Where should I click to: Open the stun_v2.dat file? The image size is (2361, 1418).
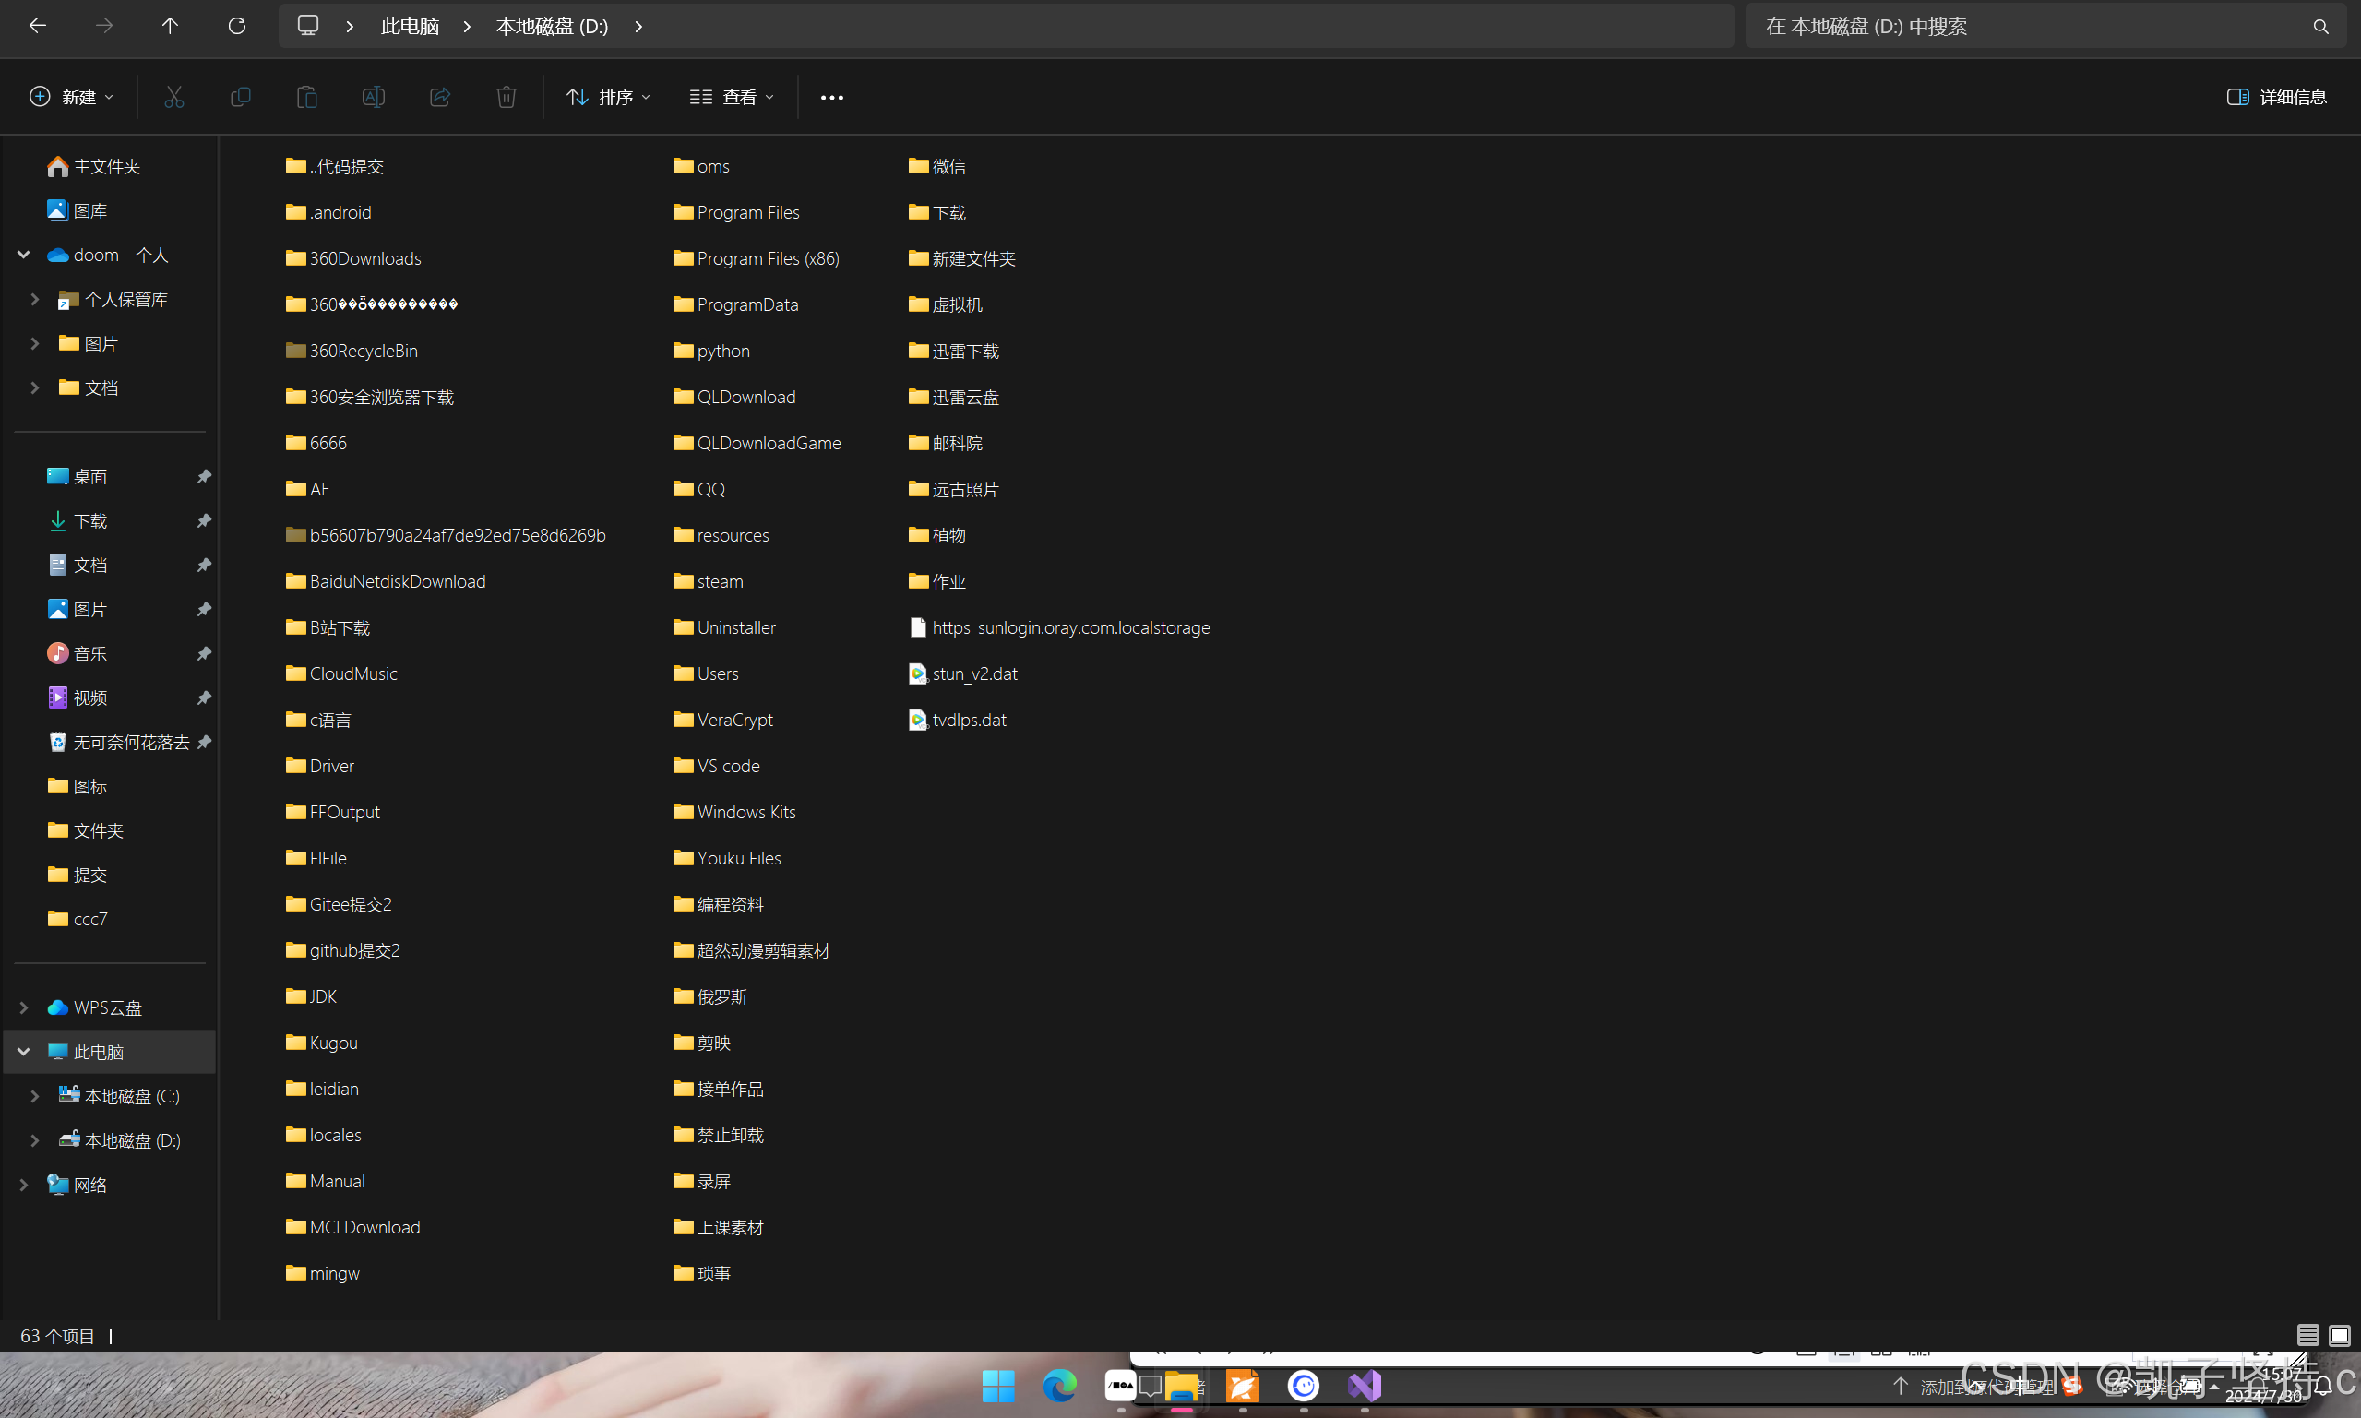pos(963,673)
